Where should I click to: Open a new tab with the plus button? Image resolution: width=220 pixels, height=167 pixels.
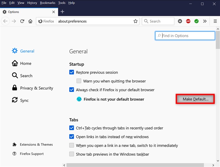[62, 12]
